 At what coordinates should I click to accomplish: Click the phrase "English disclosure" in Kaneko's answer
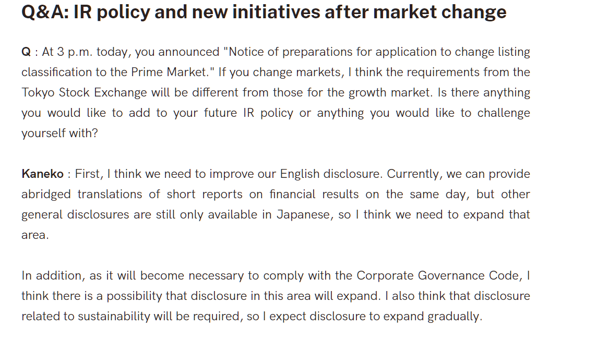click(x=330, y=174)
